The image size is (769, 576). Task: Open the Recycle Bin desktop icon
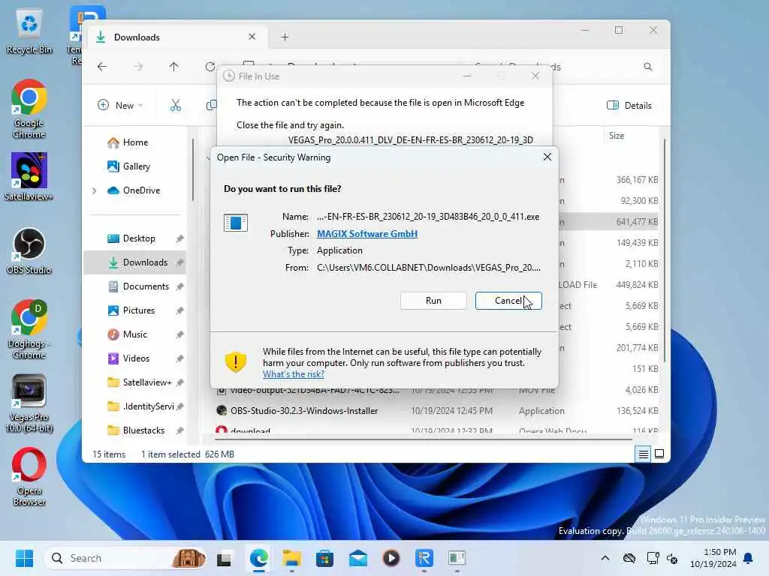(29, 31)
